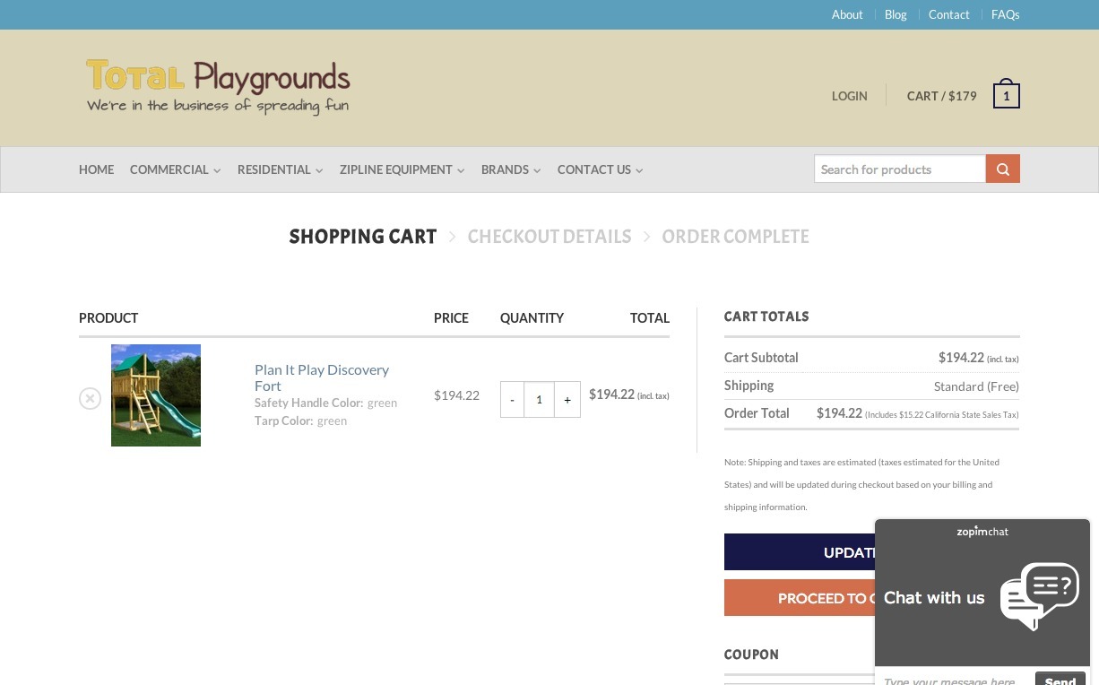This screenshot has height=685, width=1099.
Task: Expand the Commercial dropdown menu
Action: [175, 169]
